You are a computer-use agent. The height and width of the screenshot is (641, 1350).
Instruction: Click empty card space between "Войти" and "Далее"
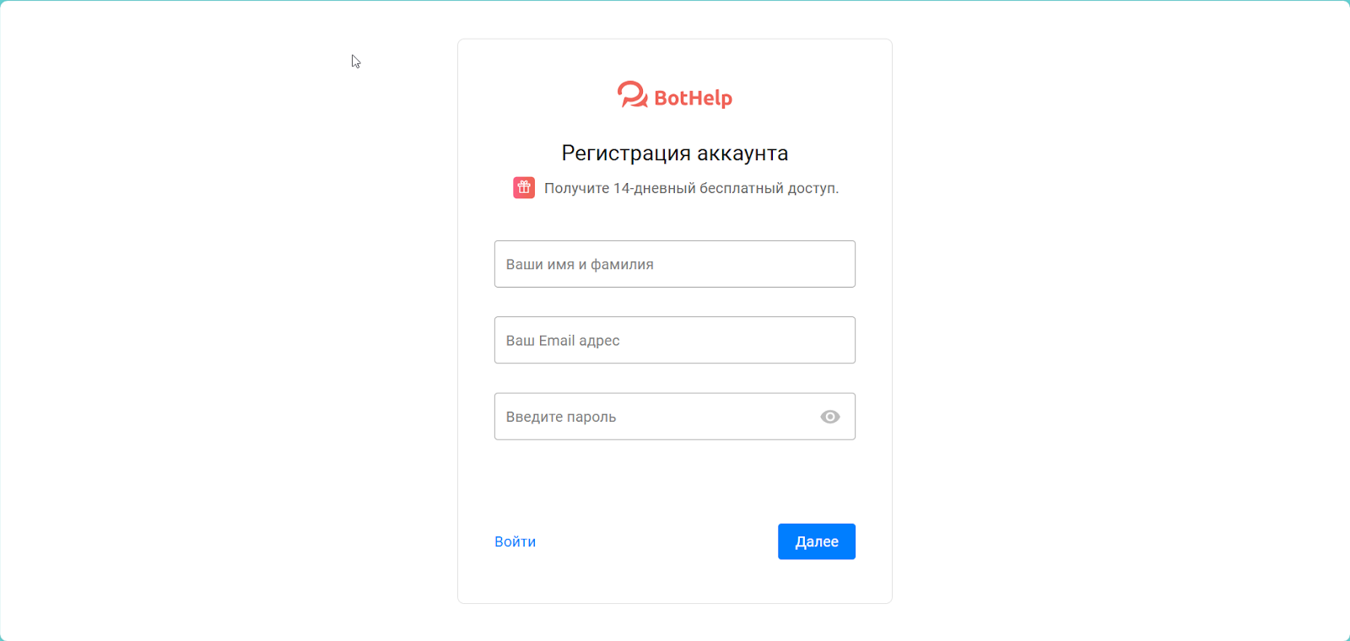[x=658, y=541]
